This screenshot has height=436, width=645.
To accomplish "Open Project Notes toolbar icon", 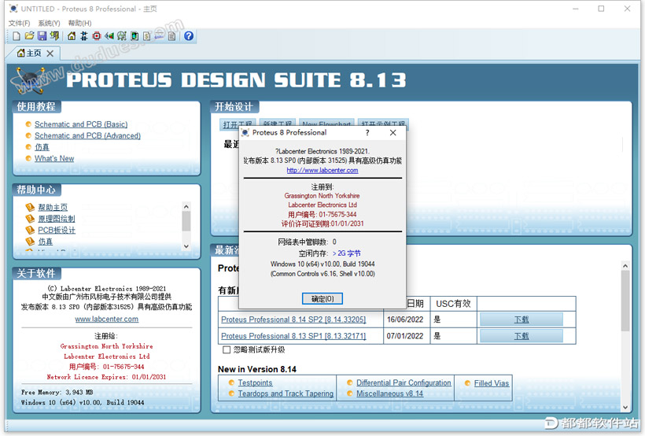I will click(x=172, y=36).
